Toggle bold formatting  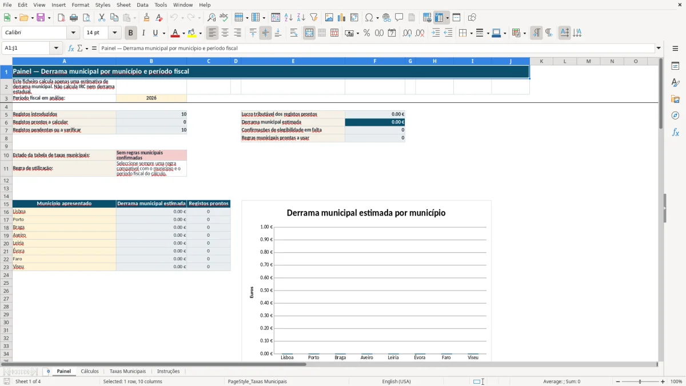coord(130,33)
